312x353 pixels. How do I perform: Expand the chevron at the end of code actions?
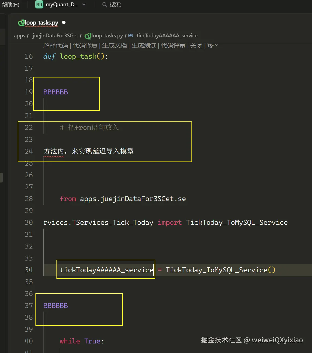click(217, 45)
